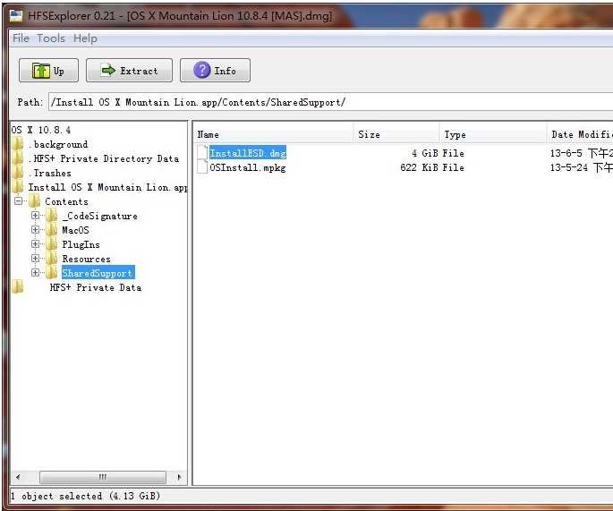
Task: Click the 622 KiB size cell
Action: click(x=419, y=167)
